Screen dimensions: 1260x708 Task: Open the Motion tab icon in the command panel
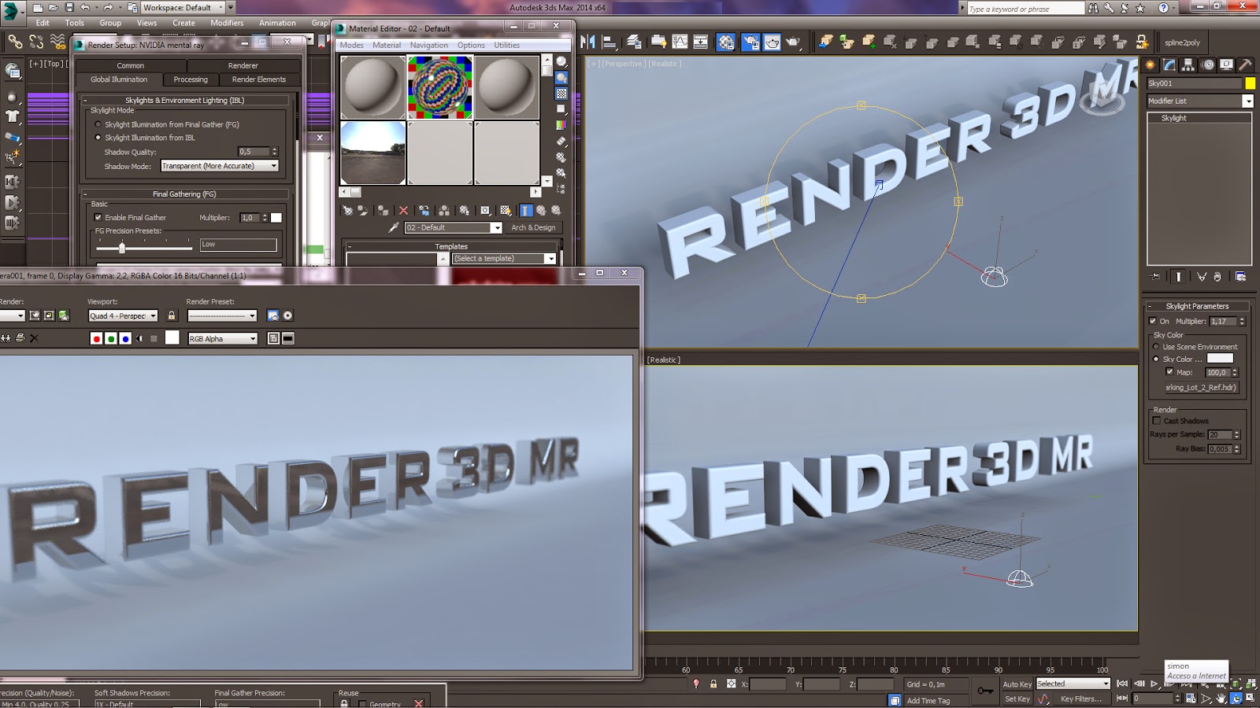pos(1208,65)
